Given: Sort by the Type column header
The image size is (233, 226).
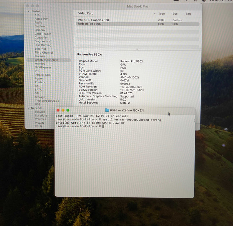Looking at the screenshot, I should (162, 14).
